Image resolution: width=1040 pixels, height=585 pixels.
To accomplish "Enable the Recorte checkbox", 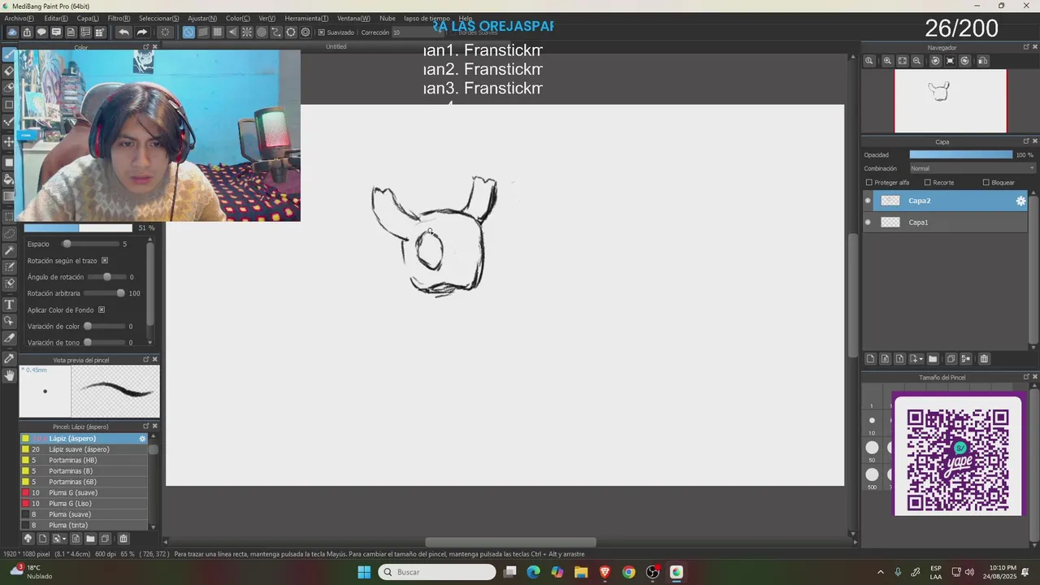I will [x=927, y=183].
